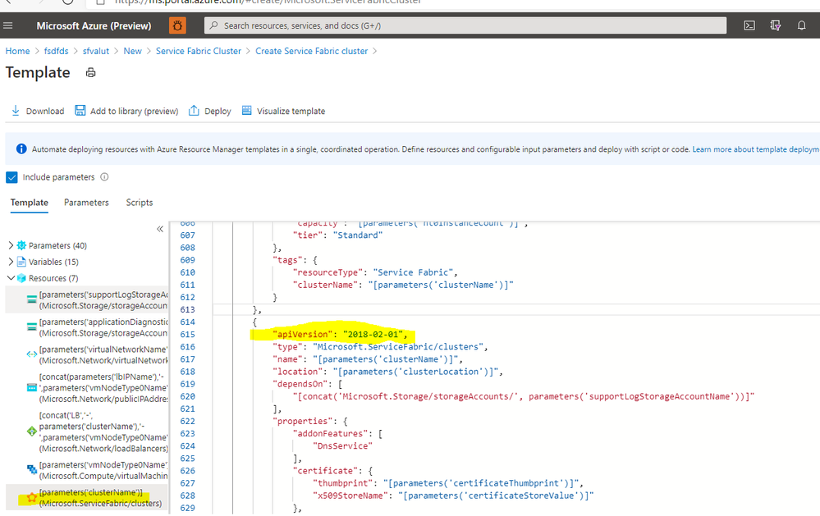Screen dimensions: 820x516
Task: Select the clusterName ServiceFabric/clusters row
Action: (x=87, y=498)
